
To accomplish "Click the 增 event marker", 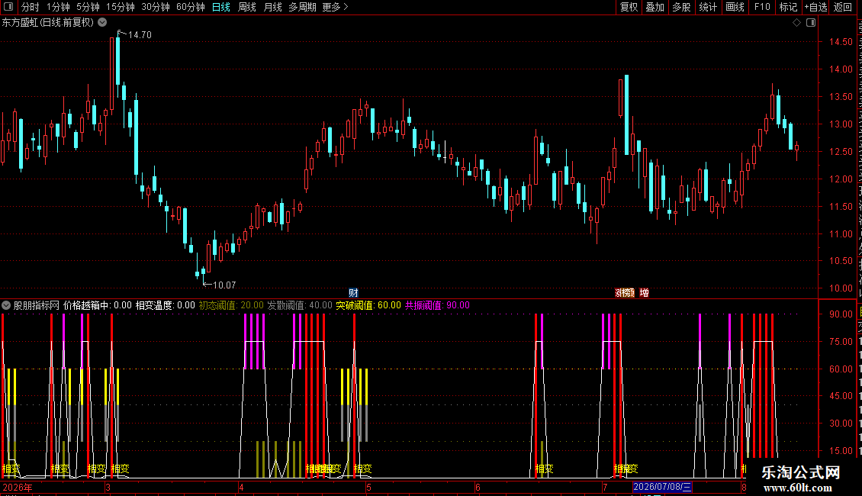I will 645,292.
